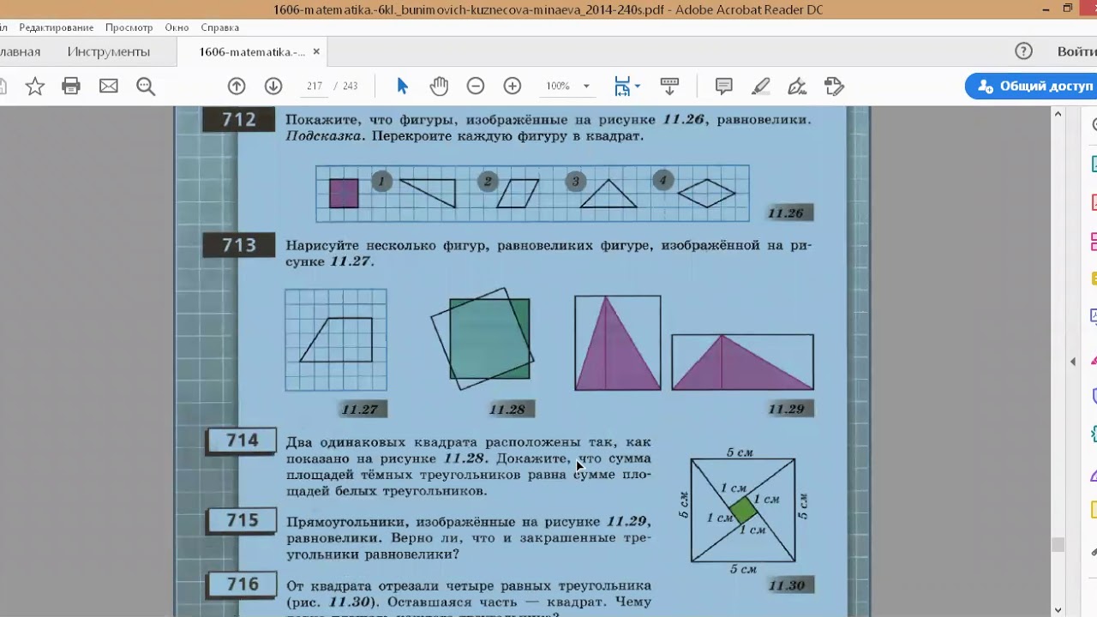Click the figure caption 11.28
Screen dimensions: 1097x617
[x=507, y=409]
